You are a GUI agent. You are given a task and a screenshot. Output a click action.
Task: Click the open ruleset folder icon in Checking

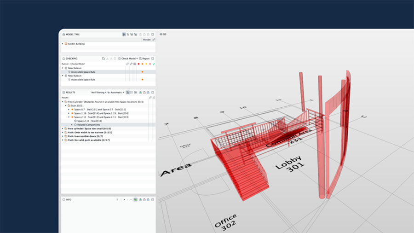pyautogui.click(x=103, y=58)
